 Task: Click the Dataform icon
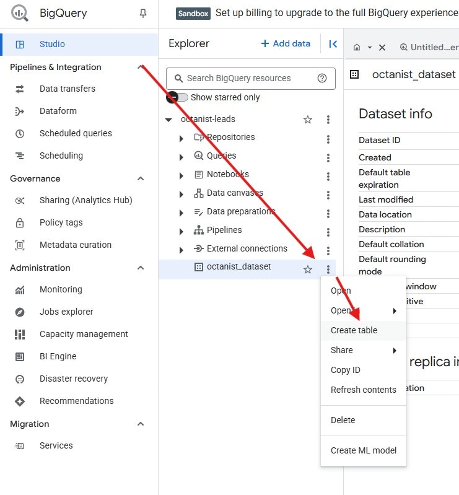[20, 112]
